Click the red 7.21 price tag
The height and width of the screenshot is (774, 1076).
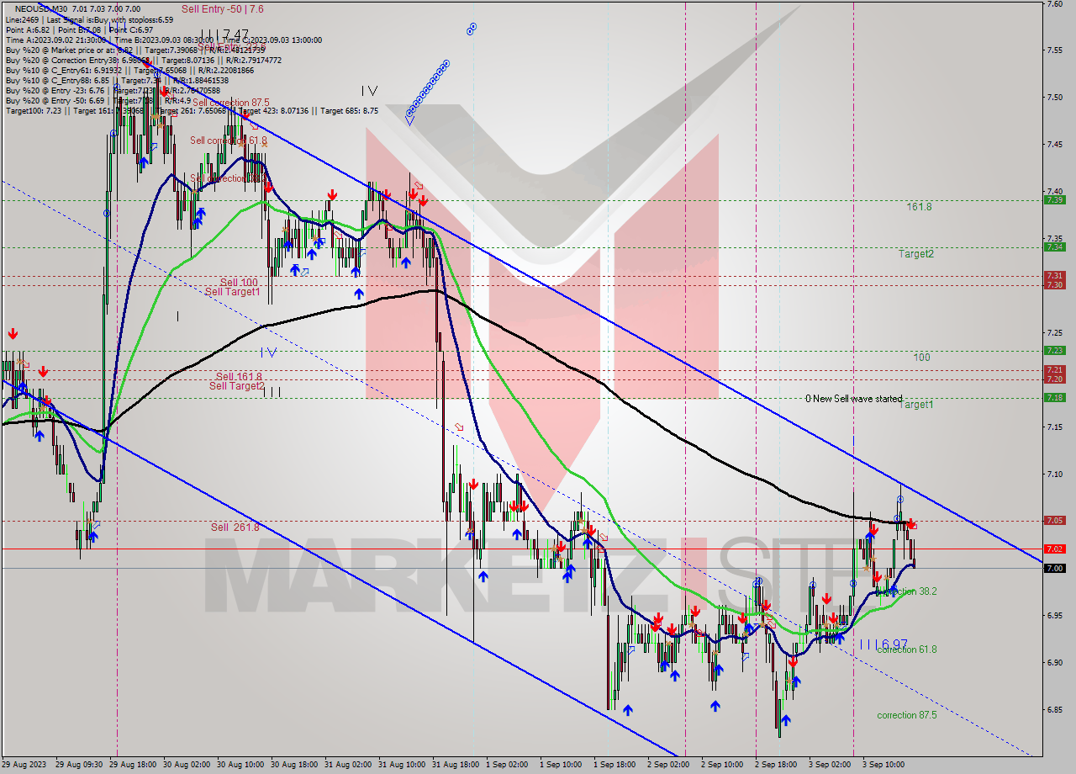click(x=1054, y=369)
